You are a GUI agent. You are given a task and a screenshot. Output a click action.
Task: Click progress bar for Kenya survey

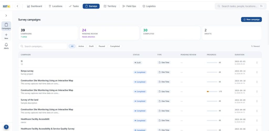(x=212, y=72)
